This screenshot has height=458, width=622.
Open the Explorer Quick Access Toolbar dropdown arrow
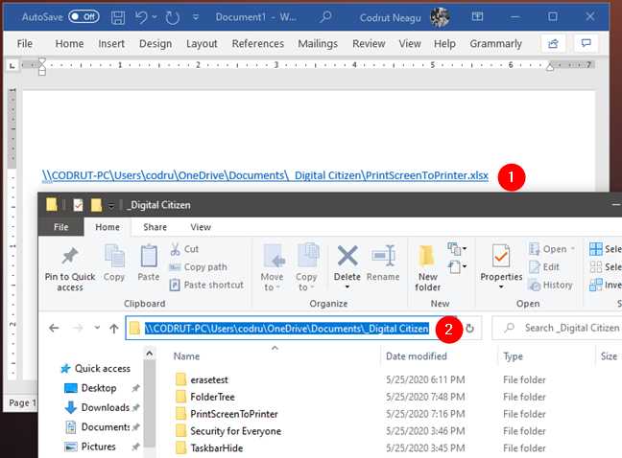tap(111, 205)
